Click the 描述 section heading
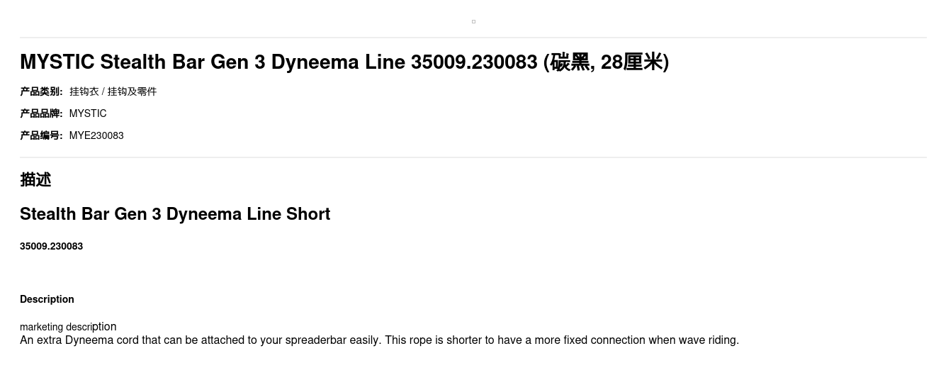This screenshot has height=368, width=941. click(35, 180)
